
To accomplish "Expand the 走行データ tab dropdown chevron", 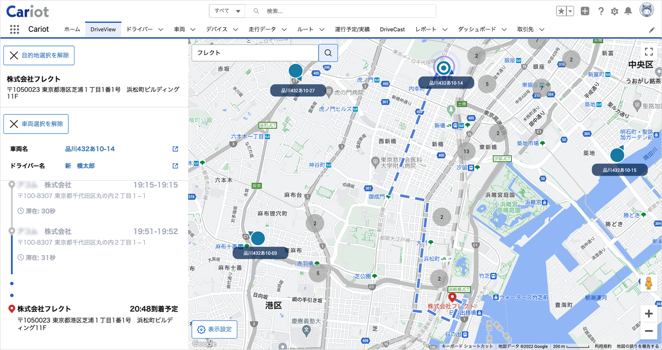I will (x=284, y=29).
